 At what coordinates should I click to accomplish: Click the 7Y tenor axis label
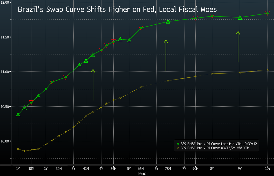tap(184, 169)
